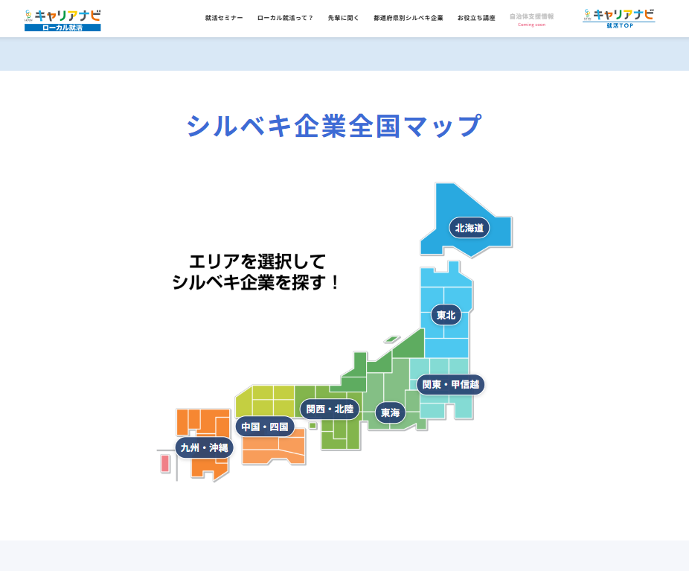Click the pink Okinawa island on the map

(164, 463)
